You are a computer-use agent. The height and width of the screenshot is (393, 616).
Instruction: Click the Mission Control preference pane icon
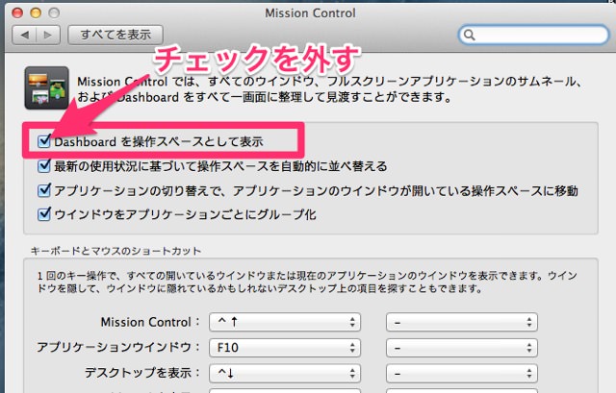pyautogui.click(x=47, y=87)
